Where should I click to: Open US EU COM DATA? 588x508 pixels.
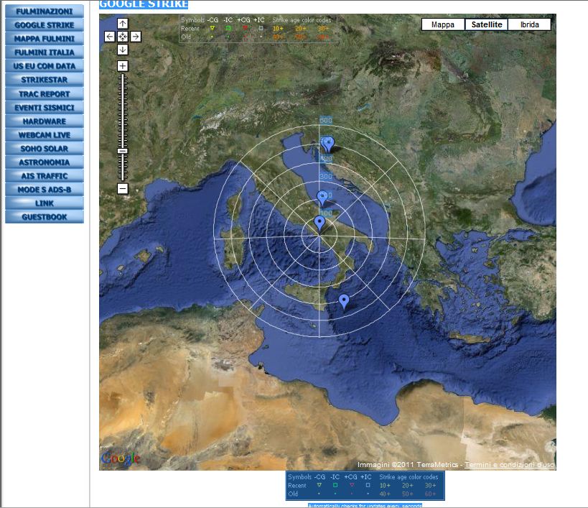click(45, 66)
